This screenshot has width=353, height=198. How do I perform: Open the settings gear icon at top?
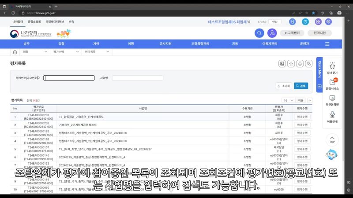(x=328, y=22)
